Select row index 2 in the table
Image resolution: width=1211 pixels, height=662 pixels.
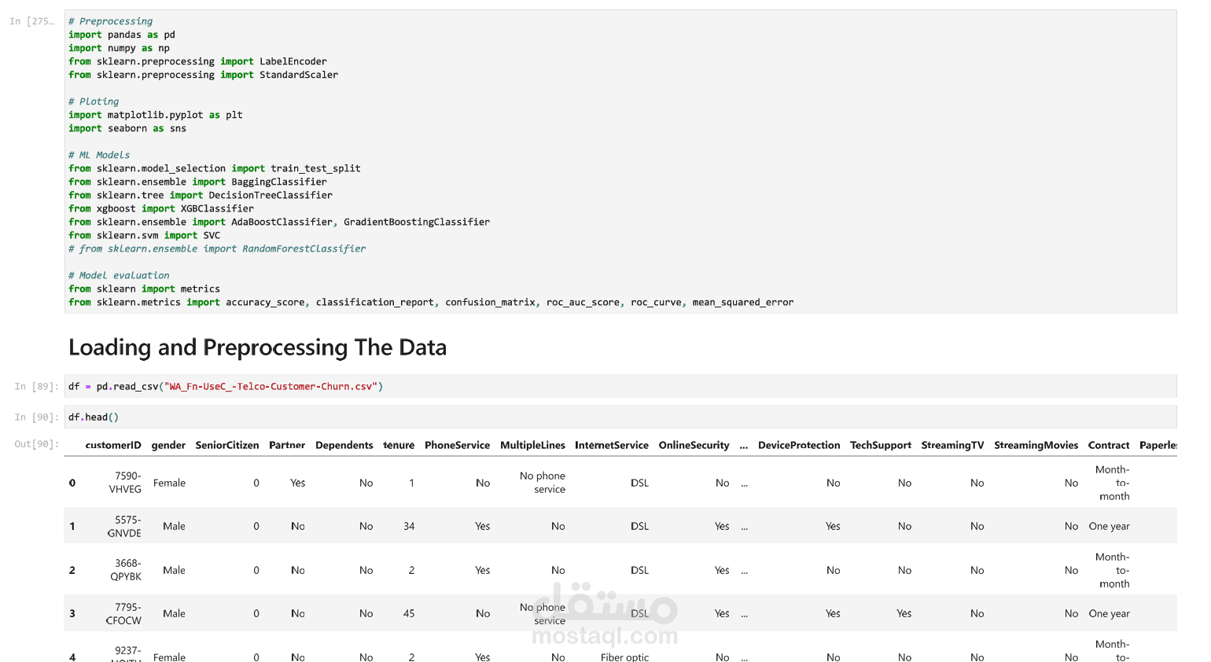[x=72, y=570]
